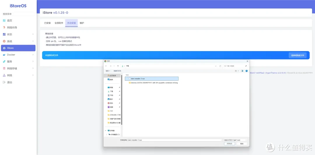Expand the 网络 menu chevron
The image size is (315, 155).
pos(33,75)
